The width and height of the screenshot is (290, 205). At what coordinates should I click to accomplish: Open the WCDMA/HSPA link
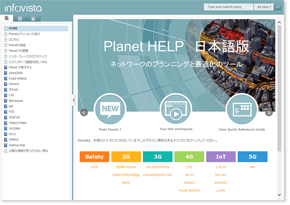pyautogui.click(x=158, y=167)
